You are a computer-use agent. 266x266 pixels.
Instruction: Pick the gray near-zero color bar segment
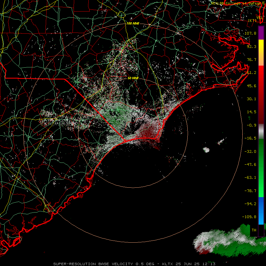point(261,132)
